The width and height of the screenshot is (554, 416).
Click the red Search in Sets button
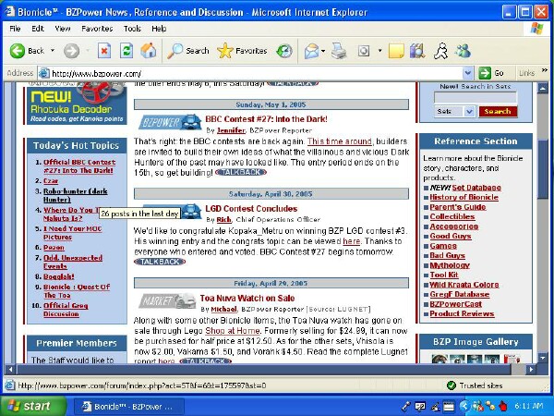[x=498, y=112]
